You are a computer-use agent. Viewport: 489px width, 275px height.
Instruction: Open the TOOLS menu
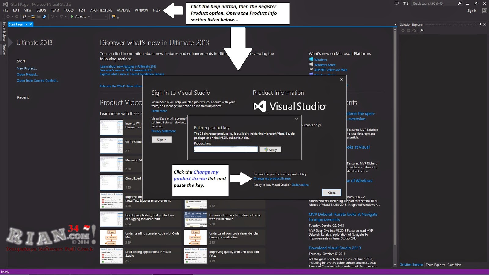[x=69, y=10]
